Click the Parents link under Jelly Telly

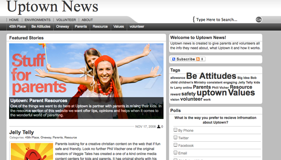click(x=58, y=138)
